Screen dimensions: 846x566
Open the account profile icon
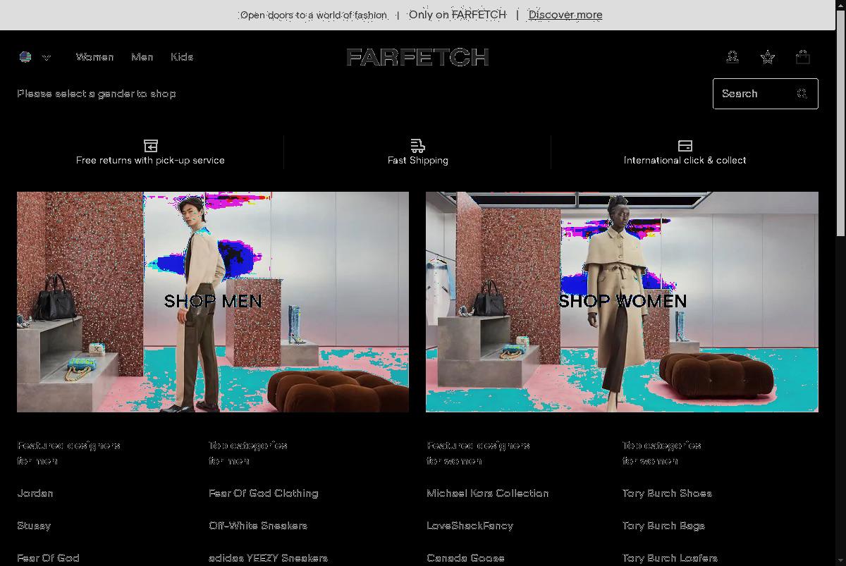[x=732, y=57]
